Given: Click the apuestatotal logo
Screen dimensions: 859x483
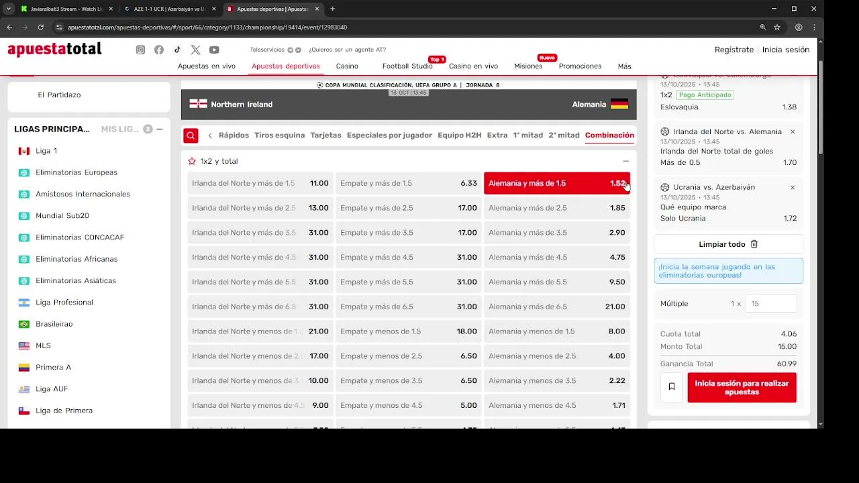Looking at the screenshot, I should point(55,50).
